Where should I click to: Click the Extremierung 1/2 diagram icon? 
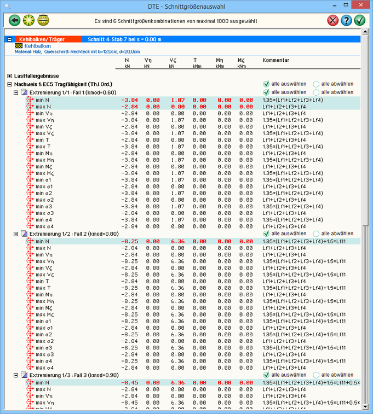24,234
